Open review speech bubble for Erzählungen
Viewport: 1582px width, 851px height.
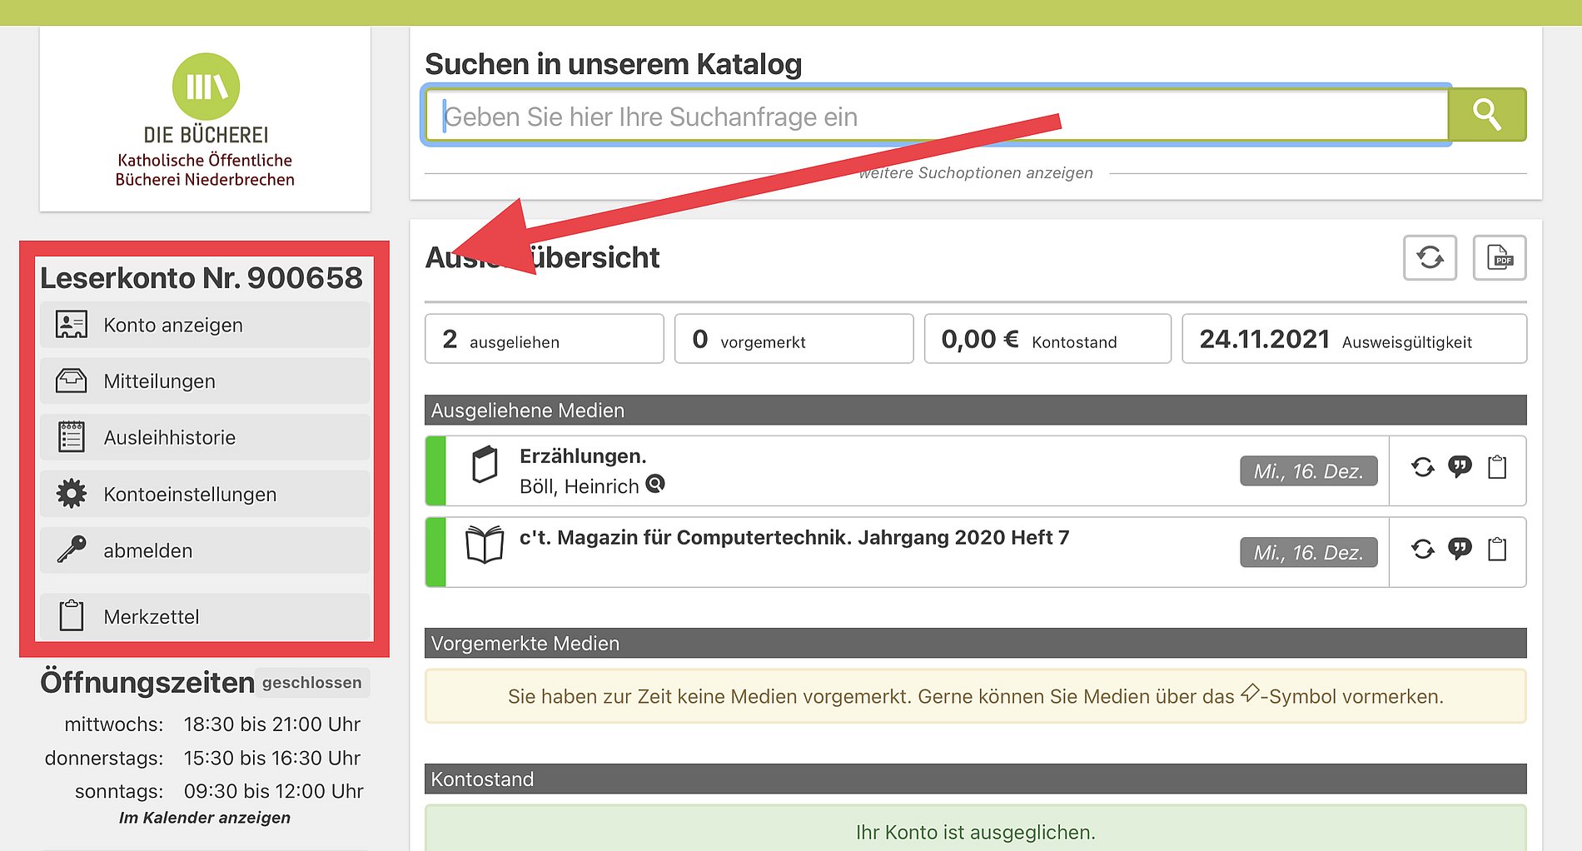pyautogui.click(x=1460, y=468)
